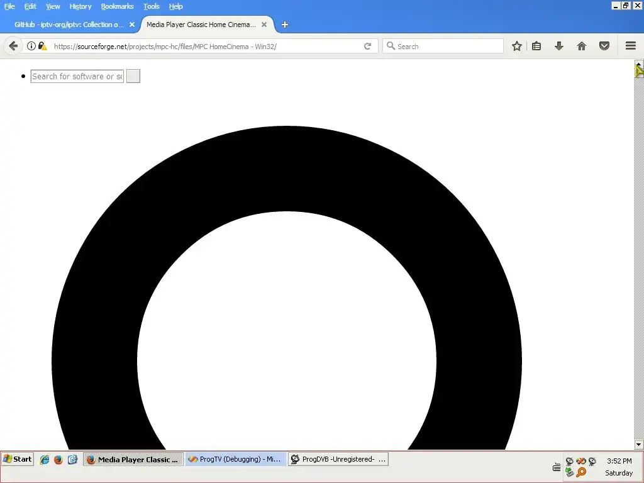Viewport: 644px width, 483px height.
Task: Open the Tools menu
Action: click(151, 6)
